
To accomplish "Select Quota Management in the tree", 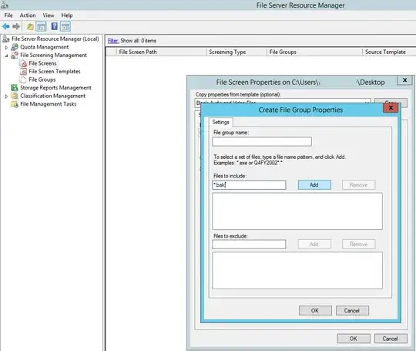I will tap(45, 47).
